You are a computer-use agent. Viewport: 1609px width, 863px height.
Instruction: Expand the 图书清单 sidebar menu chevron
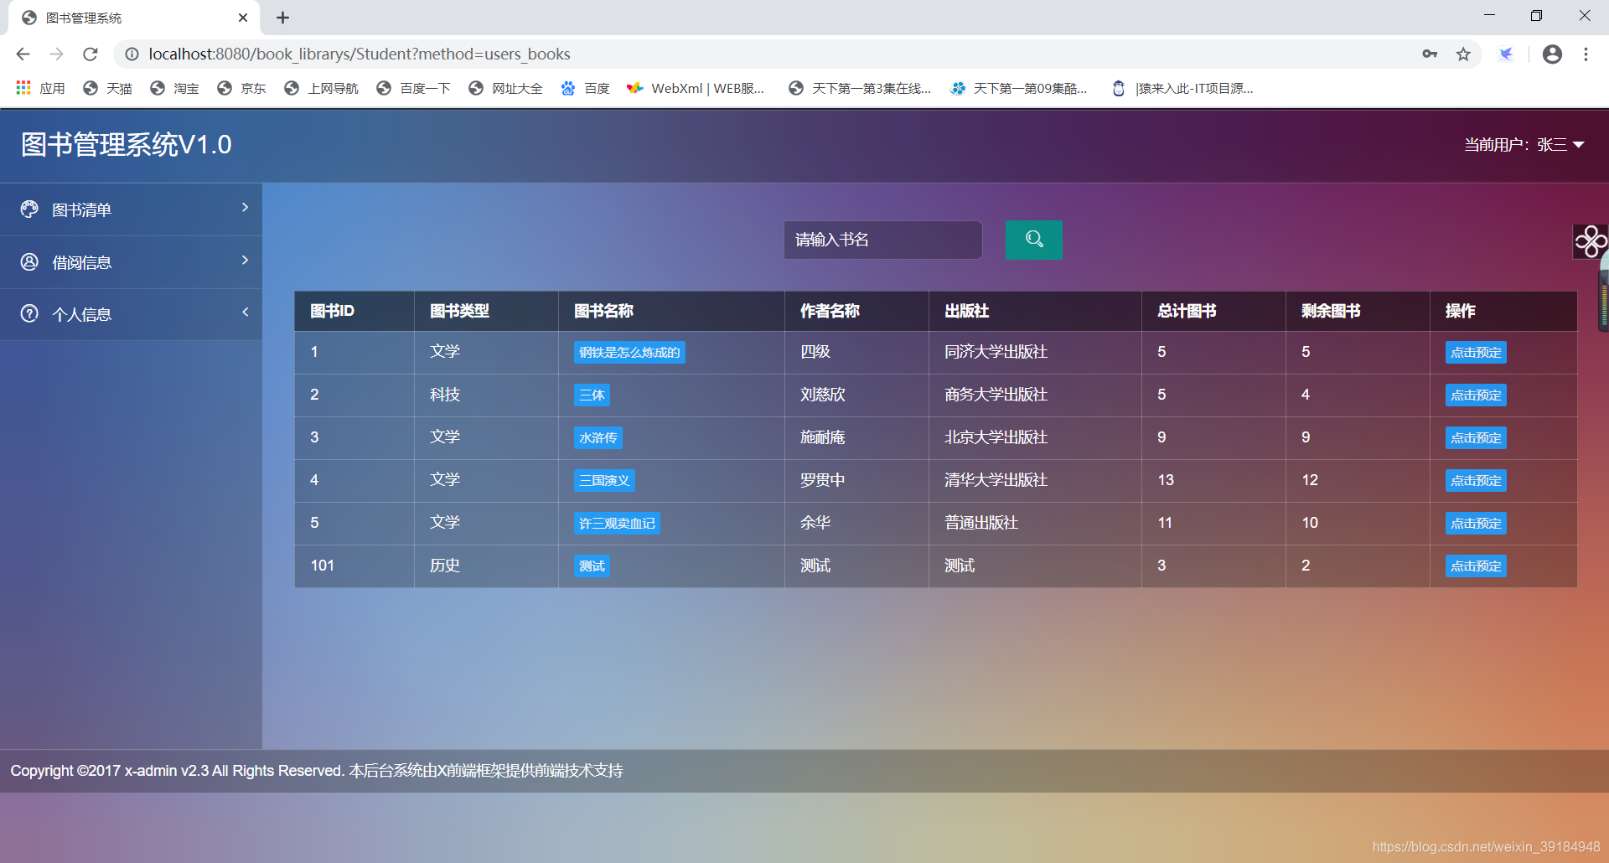[245, 208]
